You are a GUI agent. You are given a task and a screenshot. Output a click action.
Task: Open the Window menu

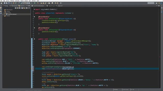coord(34,1)
